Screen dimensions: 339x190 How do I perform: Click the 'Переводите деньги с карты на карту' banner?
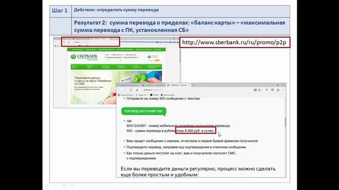click(x=117, y=88)
